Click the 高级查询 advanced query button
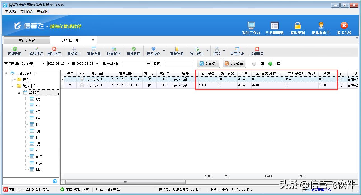This screenshot has width=361, height=195. [x=234, y=64]
